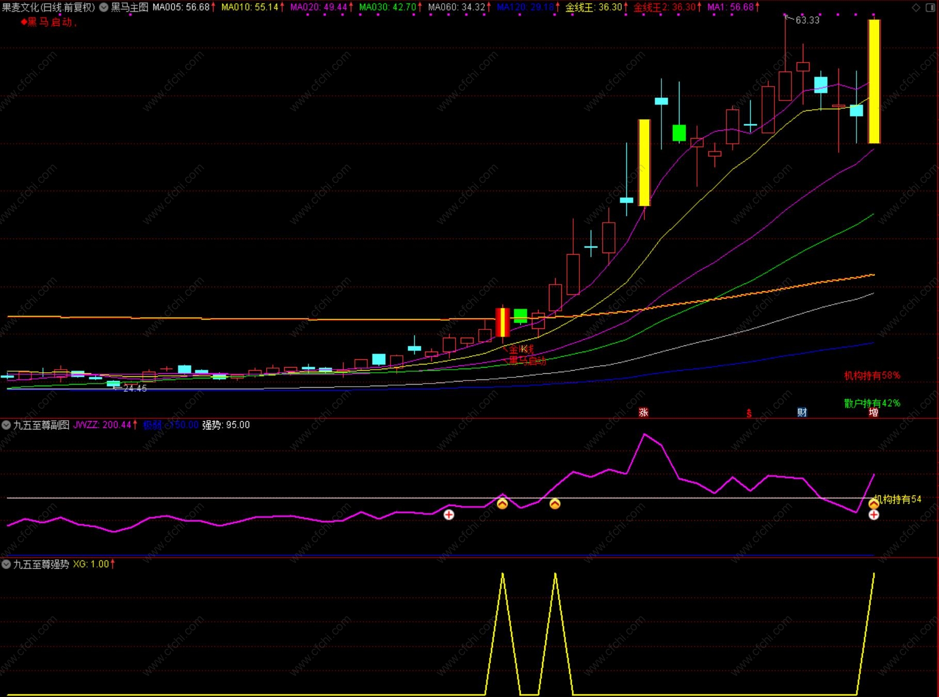Click the middle orange up-arrow signal marker

pos(555,504)
